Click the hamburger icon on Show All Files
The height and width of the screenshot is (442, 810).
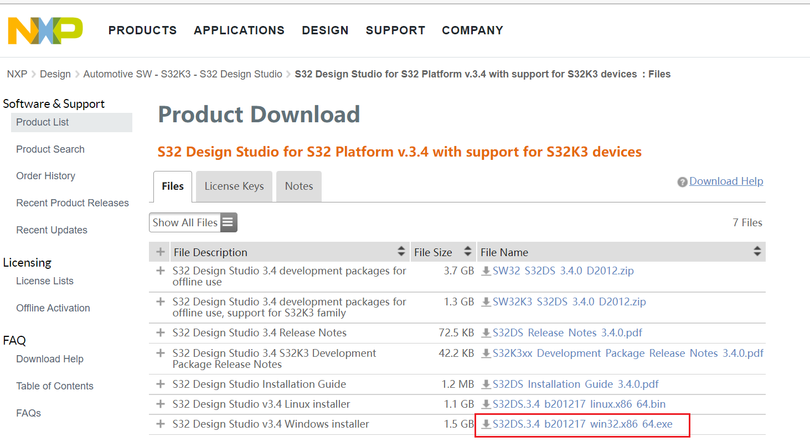(x=228, y=222)
